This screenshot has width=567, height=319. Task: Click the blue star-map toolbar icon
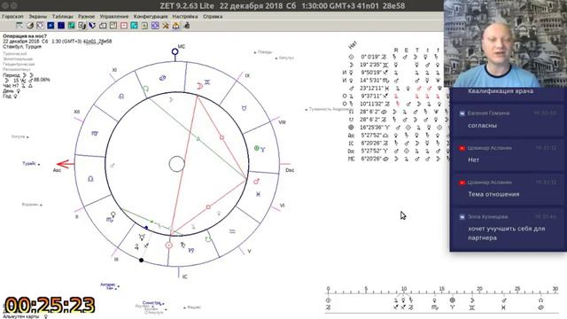50,26
